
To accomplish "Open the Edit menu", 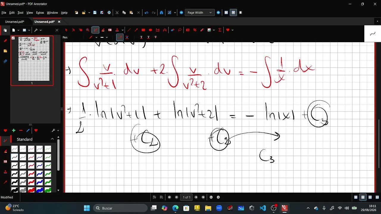I will (12, 12).
